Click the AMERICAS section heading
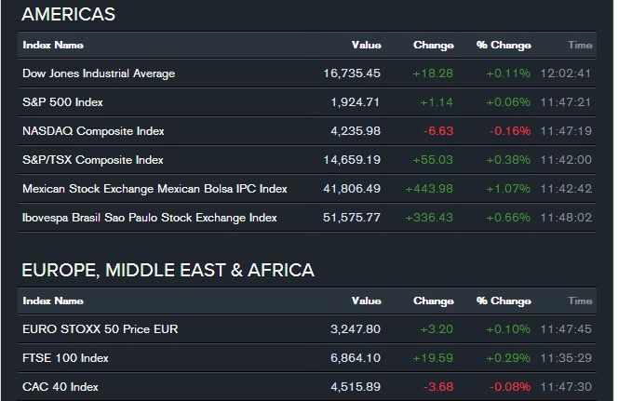The width and height of the screenshot is (618, 401). pyautogui.click(x=68, y=14)
